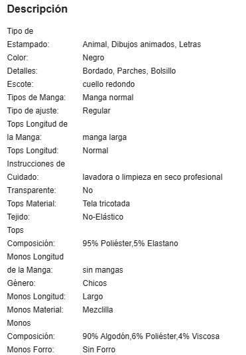
Task: Click the 'Transparente:' label
Action: (x=31, y=190)
